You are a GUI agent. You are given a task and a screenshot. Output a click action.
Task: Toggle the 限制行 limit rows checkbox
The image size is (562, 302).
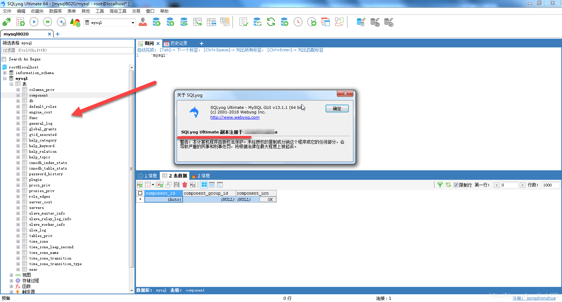coord(456,185)
